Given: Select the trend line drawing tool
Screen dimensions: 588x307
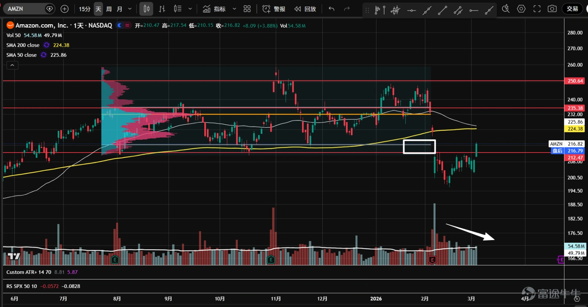Looking at the screenshot, I should click(442, 10).
